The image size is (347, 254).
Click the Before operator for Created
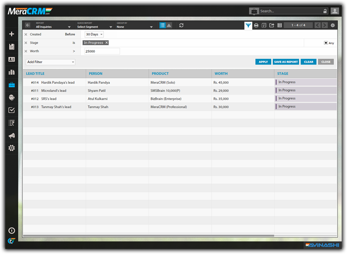(x=70, y=34)
